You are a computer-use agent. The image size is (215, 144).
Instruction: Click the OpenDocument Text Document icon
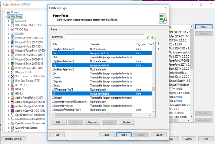tap(13, 115)
